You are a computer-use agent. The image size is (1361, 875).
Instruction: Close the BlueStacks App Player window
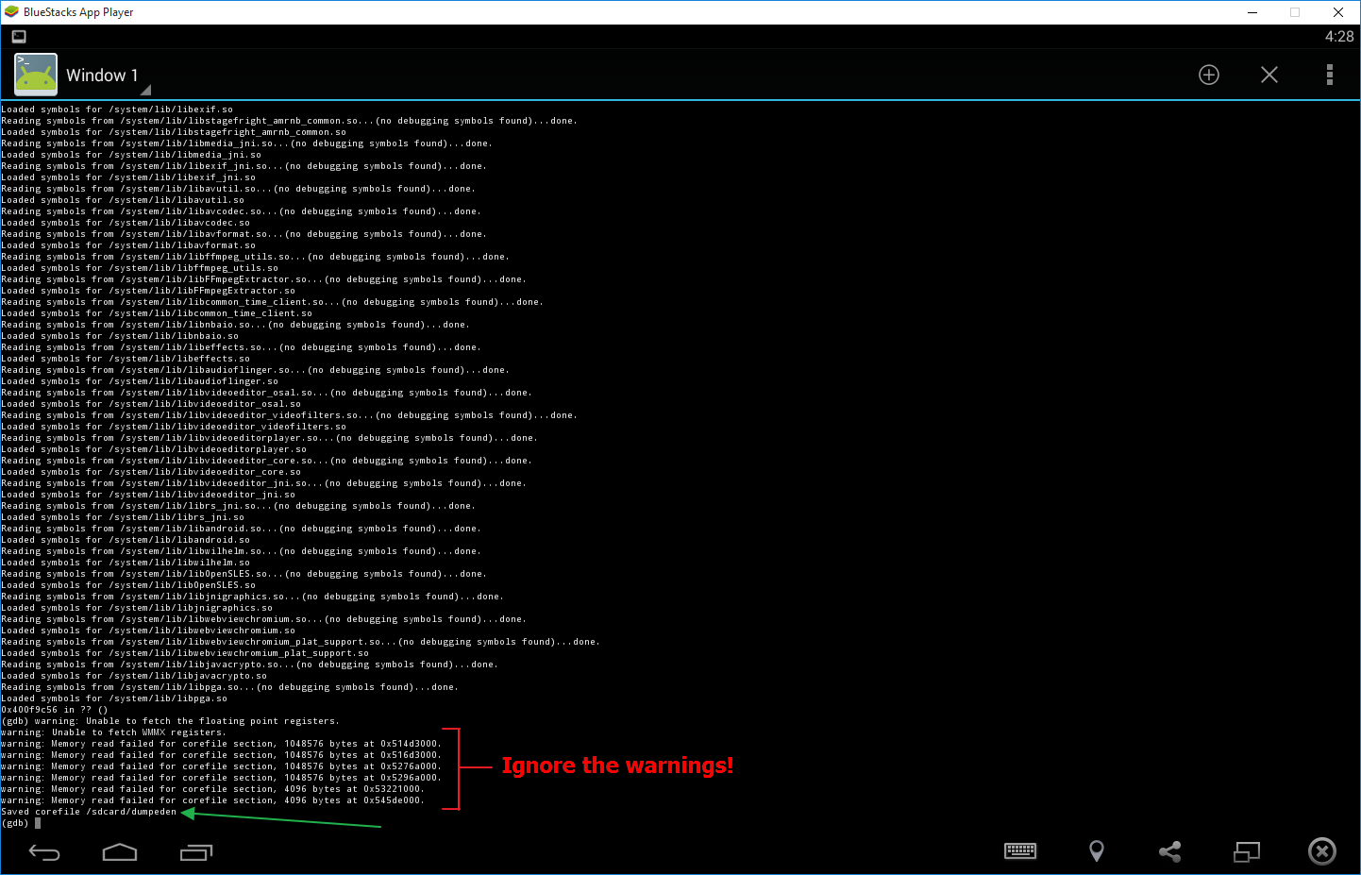point(1338,12)
